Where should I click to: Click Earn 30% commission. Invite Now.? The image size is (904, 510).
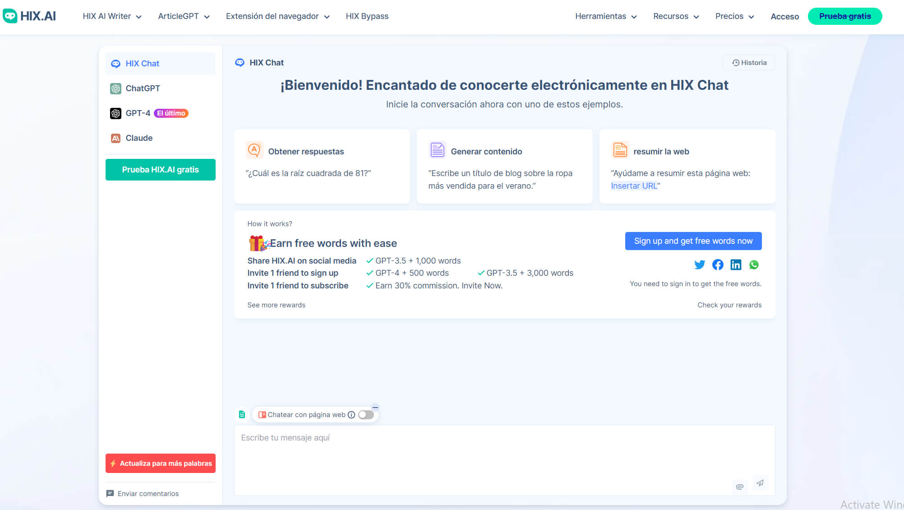[438, 286]
